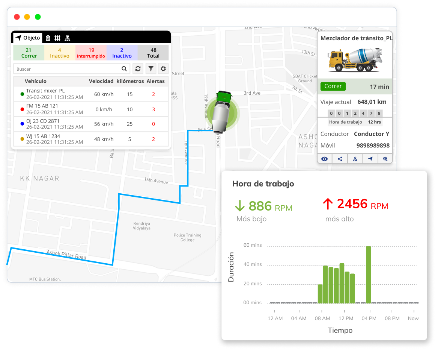
Task: Click the tallest 60 mins chart bar
Action: pos(369,275)
